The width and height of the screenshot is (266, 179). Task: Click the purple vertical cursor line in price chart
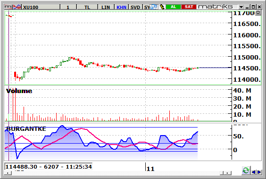pos(8,48)
